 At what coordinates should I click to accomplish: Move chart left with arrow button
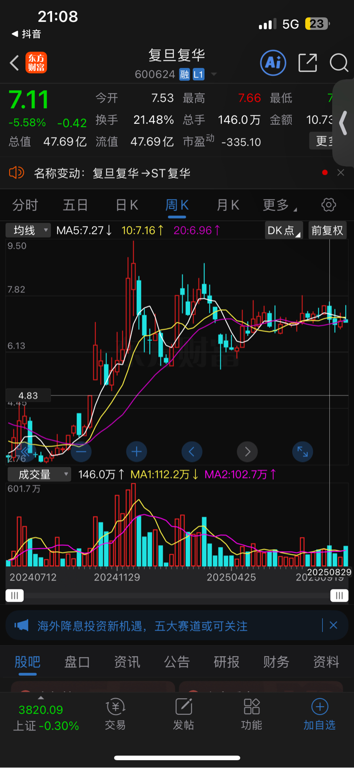[x=192, y=452]
